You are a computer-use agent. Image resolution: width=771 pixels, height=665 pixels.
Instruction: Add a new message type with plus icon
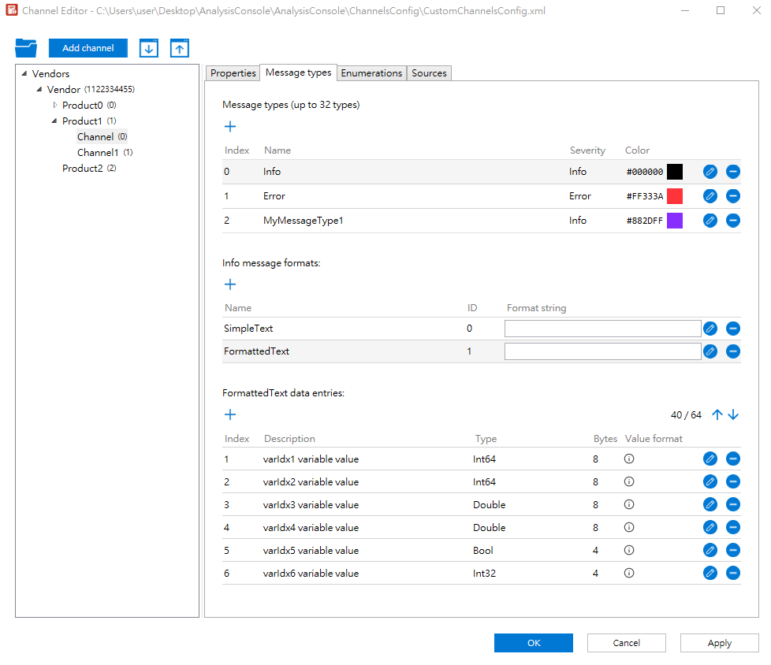[x=230, y=127]
